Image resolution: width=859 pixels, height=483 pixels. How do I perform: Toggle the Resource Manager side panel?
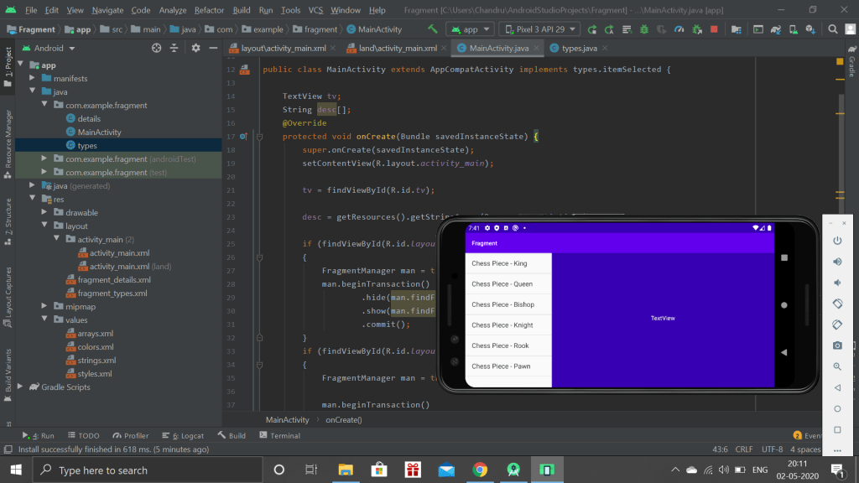(x=8, y=139)
